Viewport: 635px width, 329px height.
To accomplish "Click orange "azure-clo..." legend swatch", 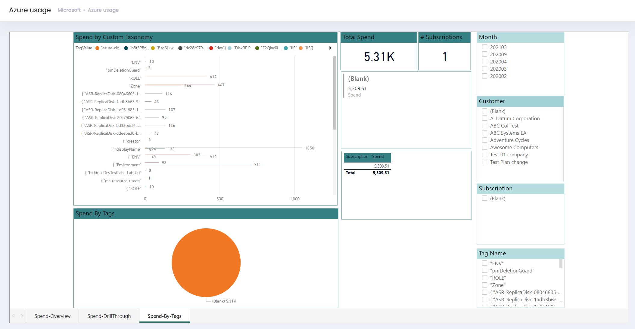I will [x=97, y=48].
